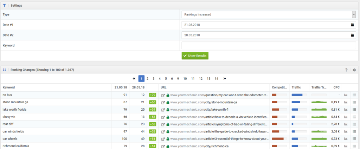Click the sort icon beside Ranking Changes
The height and width of the screenshot is (149, 360).
pos(4,70)
